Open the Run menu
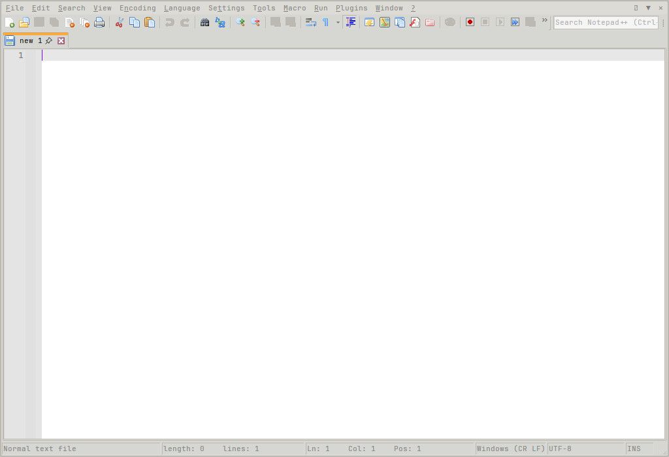 [x=321, y=8]
